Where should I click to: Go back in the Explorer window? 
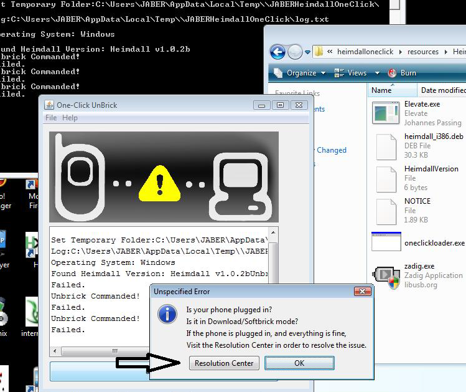click(277, 52)
